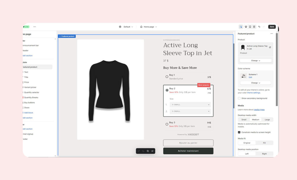Open the theme settings link
The image size is (297, 180).
coord(253,93)
